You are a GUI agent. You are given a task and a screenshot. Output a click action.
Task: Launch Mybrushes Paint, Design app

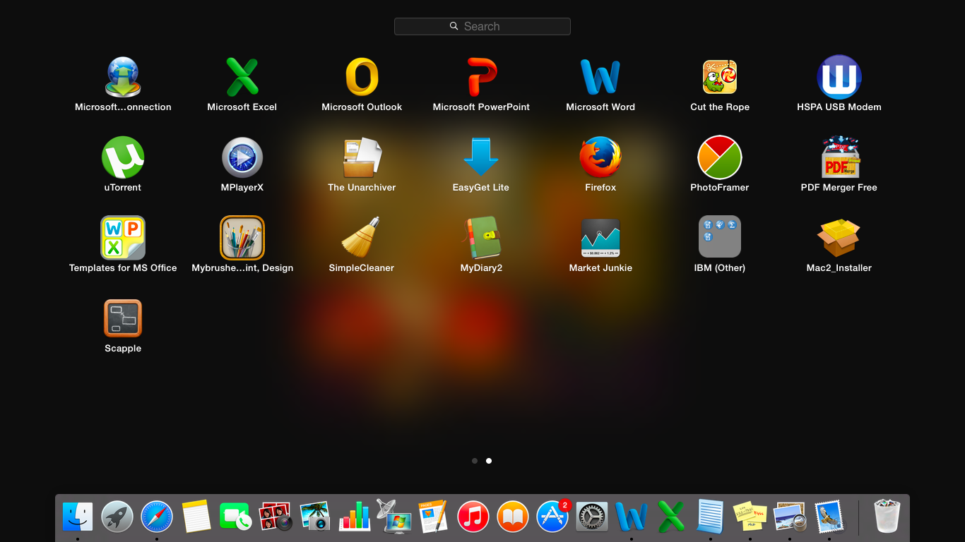pyautogui.click(x=242, y=238)
